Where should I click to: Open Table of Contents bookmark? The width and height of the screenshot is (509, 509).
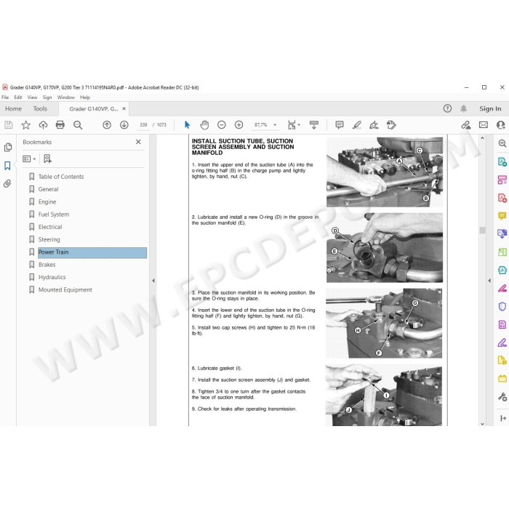[60, 177]
